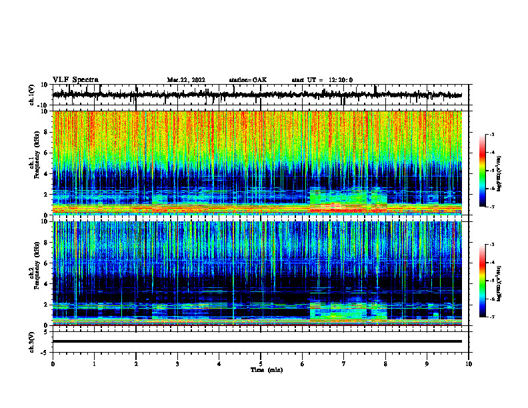The height and width of the screenshot is (408, 528).
Task: Click the '6' kHz tick on ch.1 frequency axis
Action: 47,153
